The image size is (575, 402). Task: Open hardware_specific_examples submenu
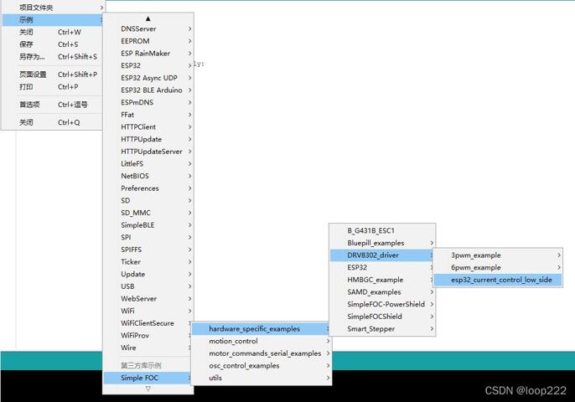[262, 329]
